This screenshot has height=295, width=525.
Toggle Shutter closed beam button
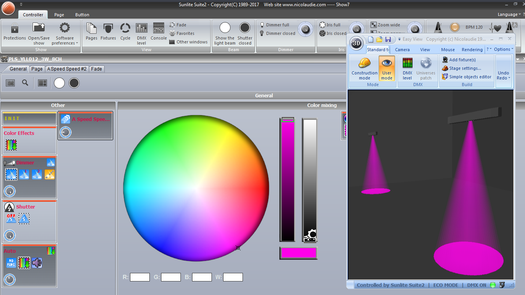[x=245, y=28]
